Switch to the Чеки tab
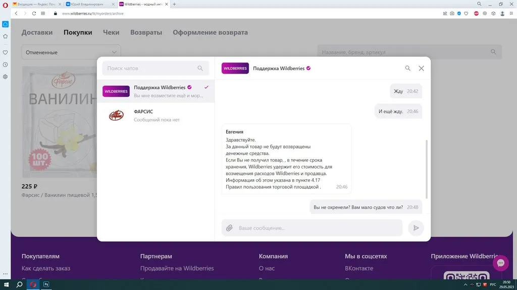The height and width of the screenshot is (290, 517). pyautogui.click(x=111, y=32)
